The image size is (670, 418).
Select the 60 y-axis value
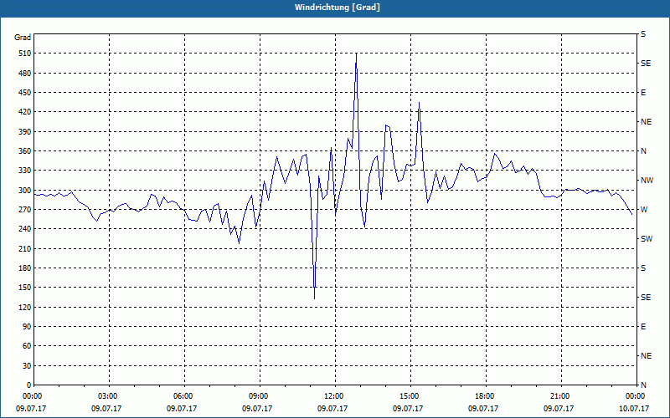pos(28,346)
